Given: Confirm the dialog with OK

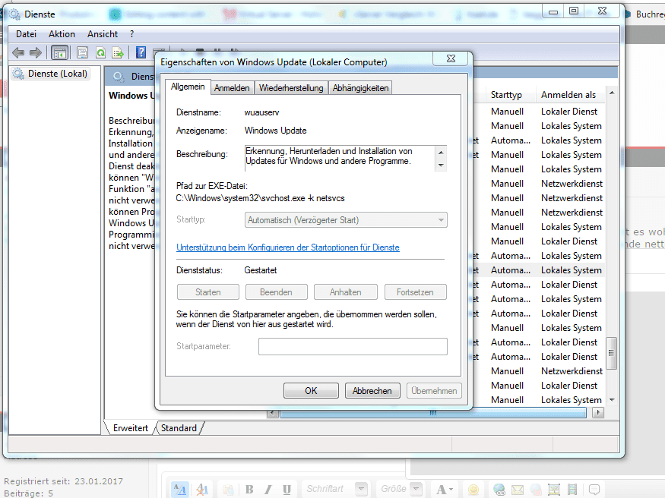Looking at the screenshot, I should click(311, 390).
